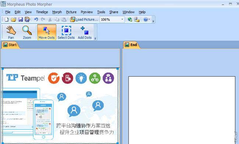Open the Edit menu

tap(18, 12)
